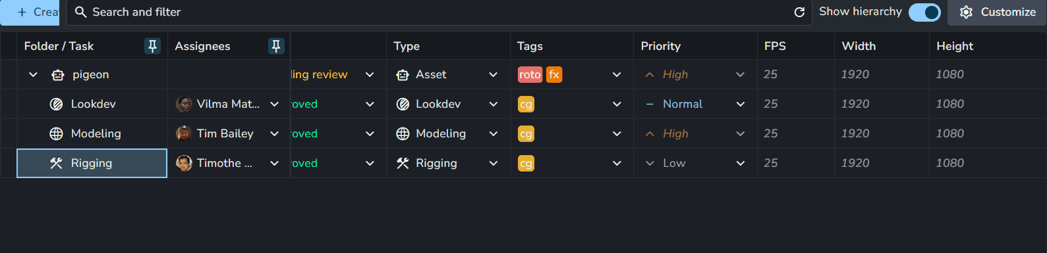Expand the assignee dropdown for Vilma Mat...

(x=275, y=104)
